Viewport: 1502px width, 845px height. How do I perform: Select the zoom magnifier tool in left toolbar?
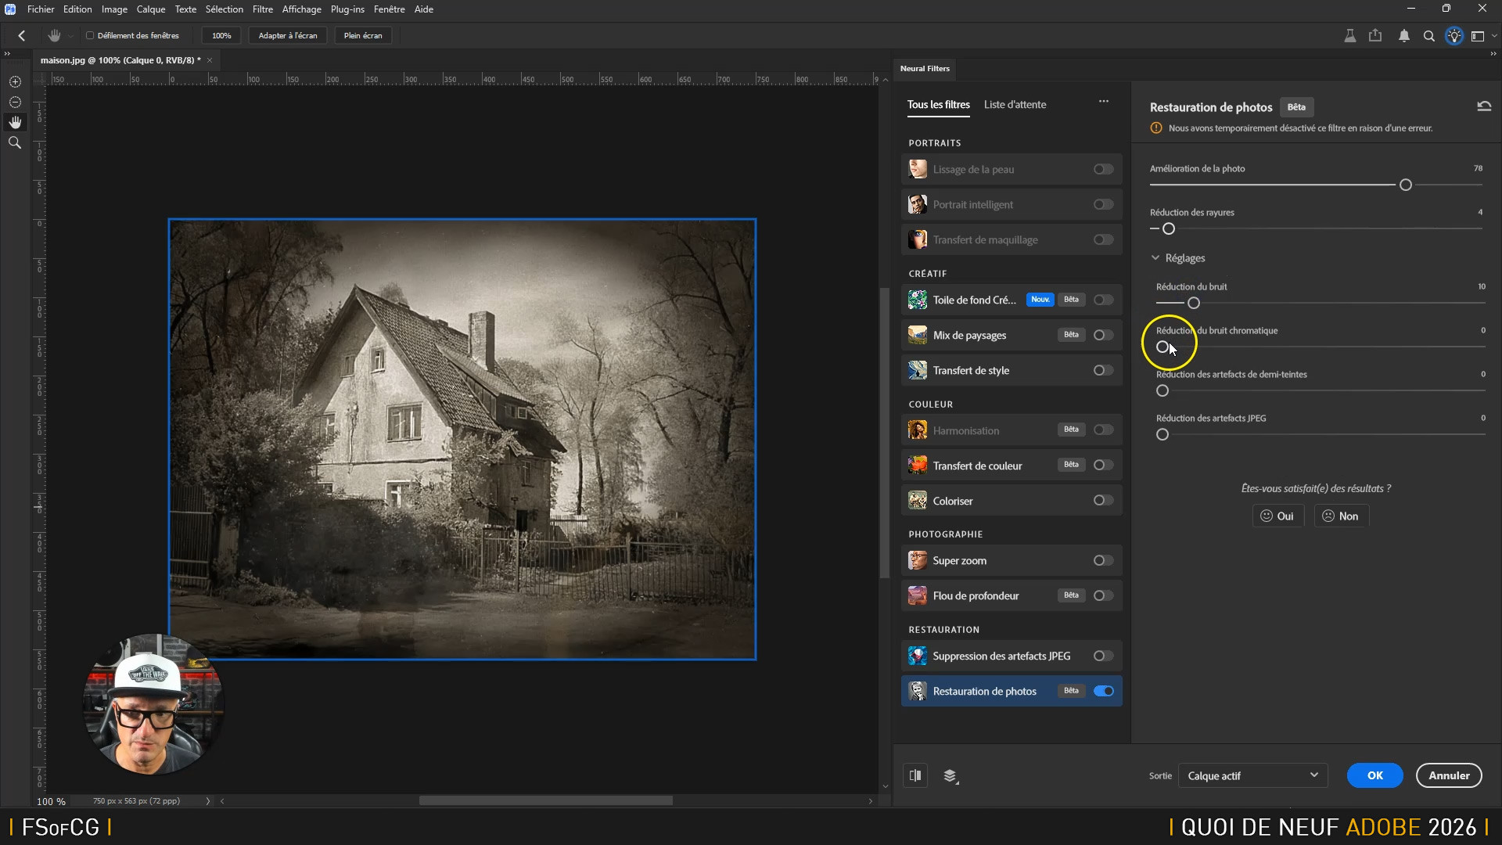click(15, 142)
